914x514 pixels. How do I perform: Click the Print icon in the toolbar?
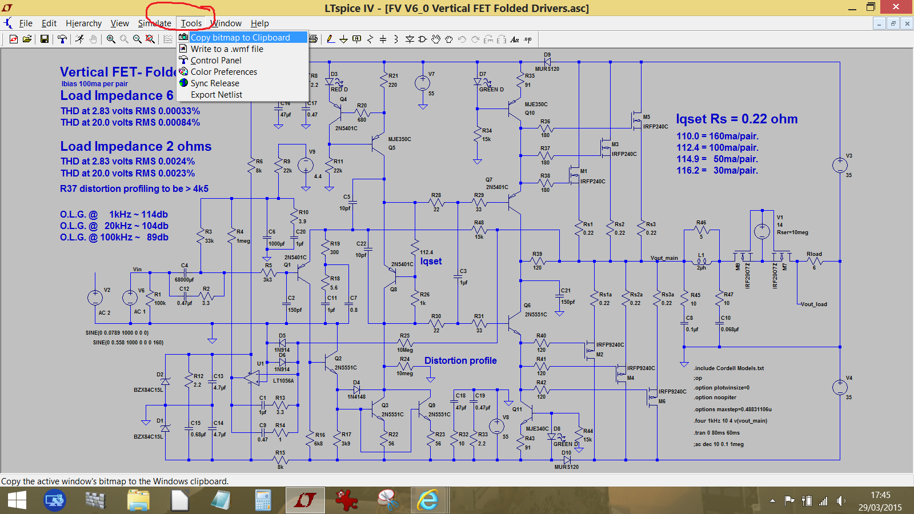(313, 39)
